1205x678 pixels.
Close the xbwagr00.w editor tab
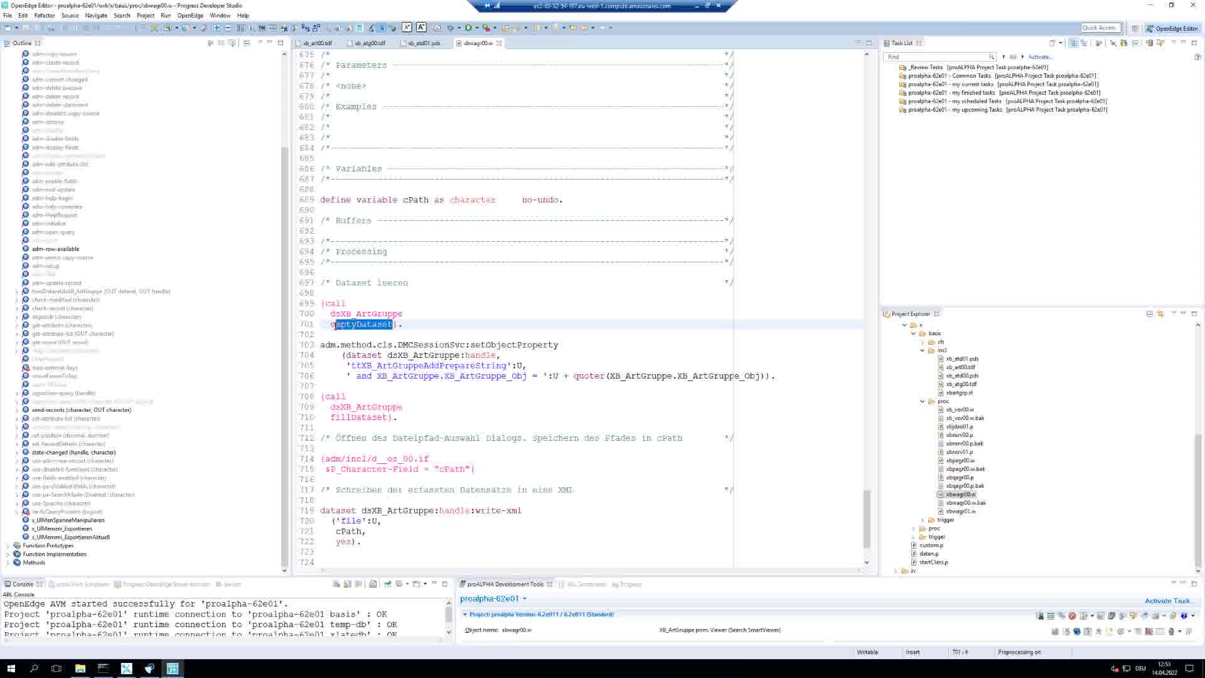coord(499,43)
